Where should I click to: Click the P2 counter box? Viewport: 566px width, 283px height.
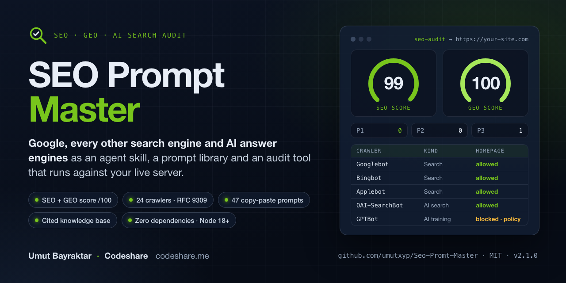[x=440, y=130]
